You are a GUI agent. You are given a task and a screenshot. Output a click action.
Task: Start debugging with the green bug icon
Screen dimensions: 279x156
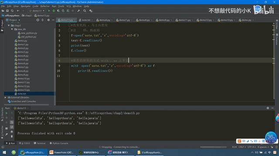point(54,11)
